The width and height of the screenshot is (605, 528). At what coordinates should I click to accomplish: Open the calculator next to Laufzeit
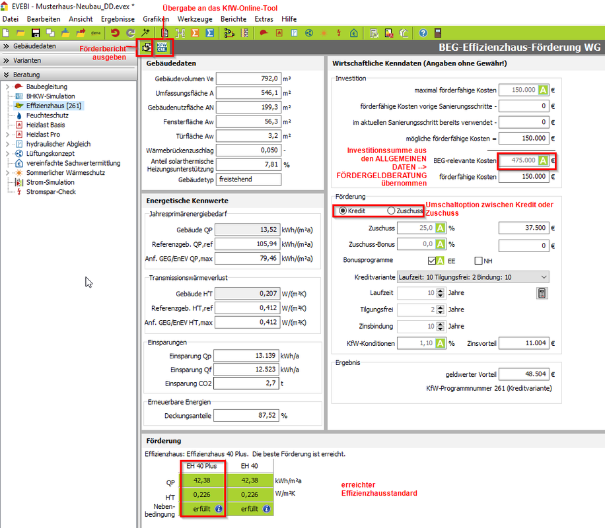point(542,293)
